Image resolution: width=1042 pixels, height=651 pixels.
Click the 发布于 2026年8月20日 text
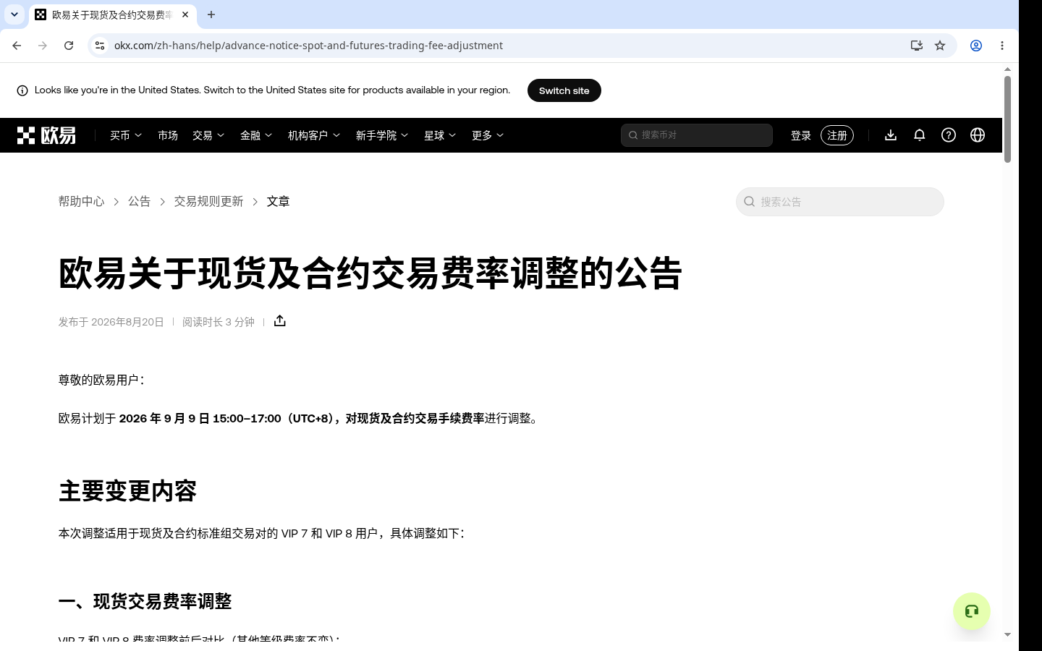(111, 322)
